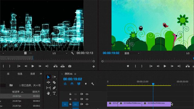Image resolution: width=194 pixels, height=109 pixels.
Task: Mark In point in Program monitor
Action: pos(135,66)
